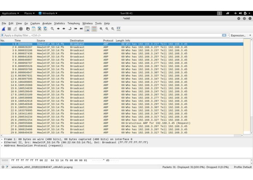
Task: Open the Tools menu
Action: (x=98, y=23)
